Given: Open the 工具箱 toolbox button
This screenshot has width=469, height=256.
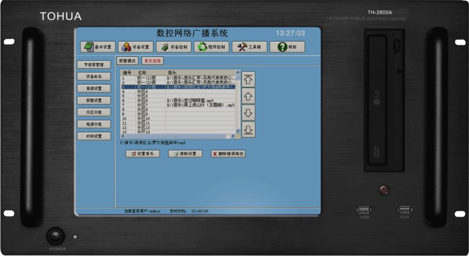Looking at the screenshot, I should (249, 47).
